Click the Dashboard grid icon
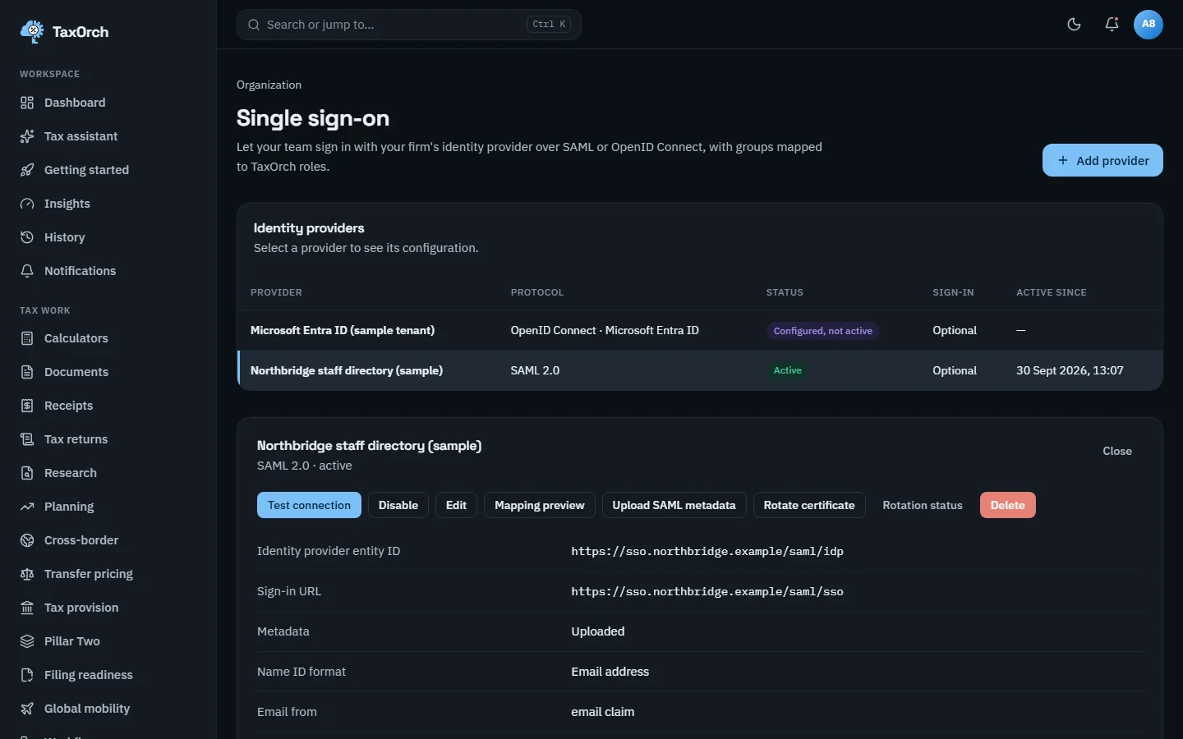 (x=27, y=103)
